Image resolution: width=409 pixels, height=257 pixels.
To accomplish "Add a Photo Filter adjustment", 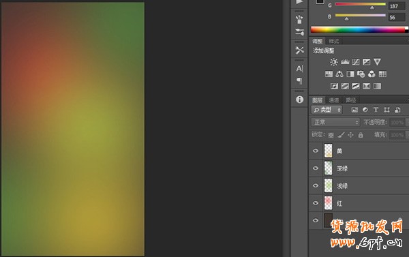I will (361, 74).
